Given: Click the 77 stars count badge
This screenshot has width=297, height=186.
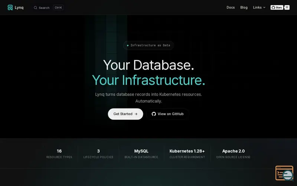Looking at the screenshot, I should tap(287, 7).
